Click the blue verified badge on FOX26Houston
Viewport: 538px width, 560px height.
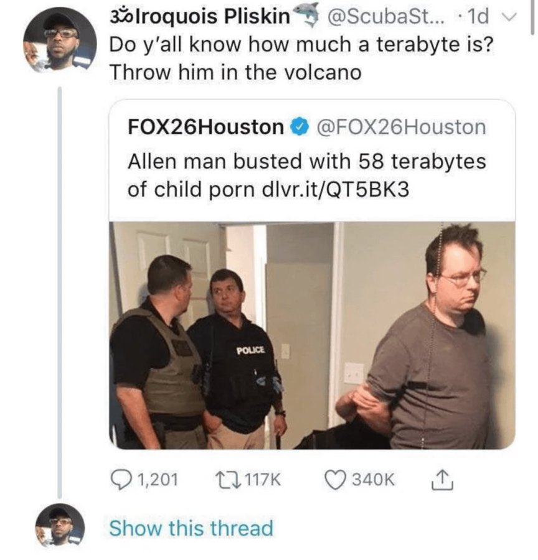click(x=301, y=128)
